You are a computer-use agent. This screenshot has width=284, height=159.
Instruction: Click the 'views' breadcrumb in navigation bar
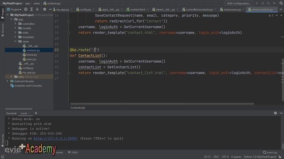pos(36,3)
